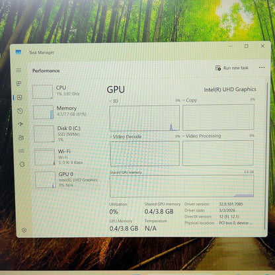Click the 3D usage graph
Image resolution: width=275 pixels, height=275 pixels.
point(145,118)
